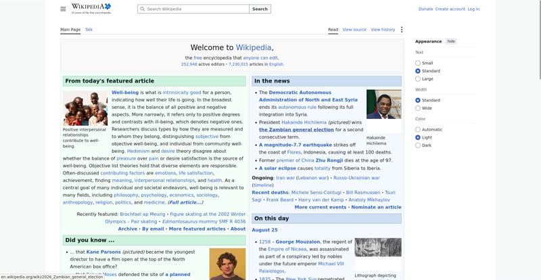Open the three-dot more options menu
The height and width of the screenshot is (280, 541).
(x=401, y=30)
